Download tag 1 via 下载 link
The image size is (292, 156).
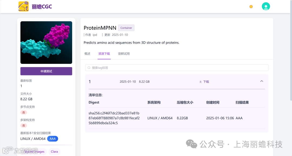coord(204,82)
